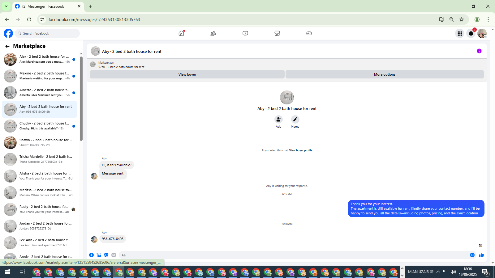Click the 'Hi, is this available?' message
Image resolution: width=495 pixels, height=278 pixels.
[117, 165]
